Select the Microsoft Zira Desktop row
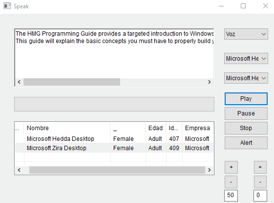 point(114,148)
